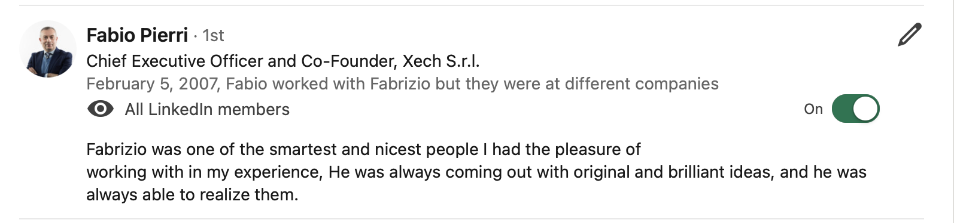The image size is (954, 223).
Task: Open Fabio Pierri's profile via his name
Action: click(x=137, y=35)
